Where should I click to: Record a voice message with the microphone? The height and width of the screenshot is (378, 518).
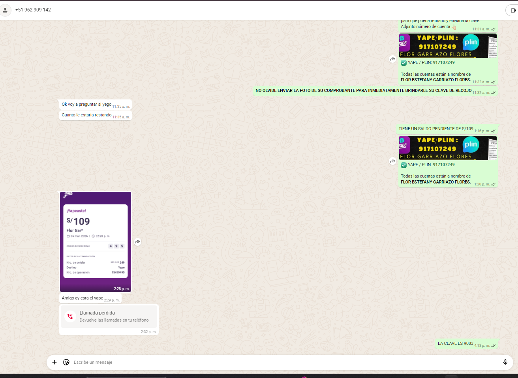[505, 362]
